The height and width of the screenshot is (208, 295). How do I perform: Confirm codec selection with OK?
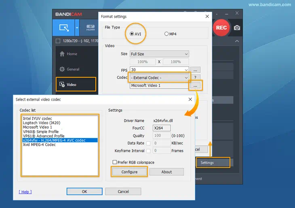click(84, 191)
